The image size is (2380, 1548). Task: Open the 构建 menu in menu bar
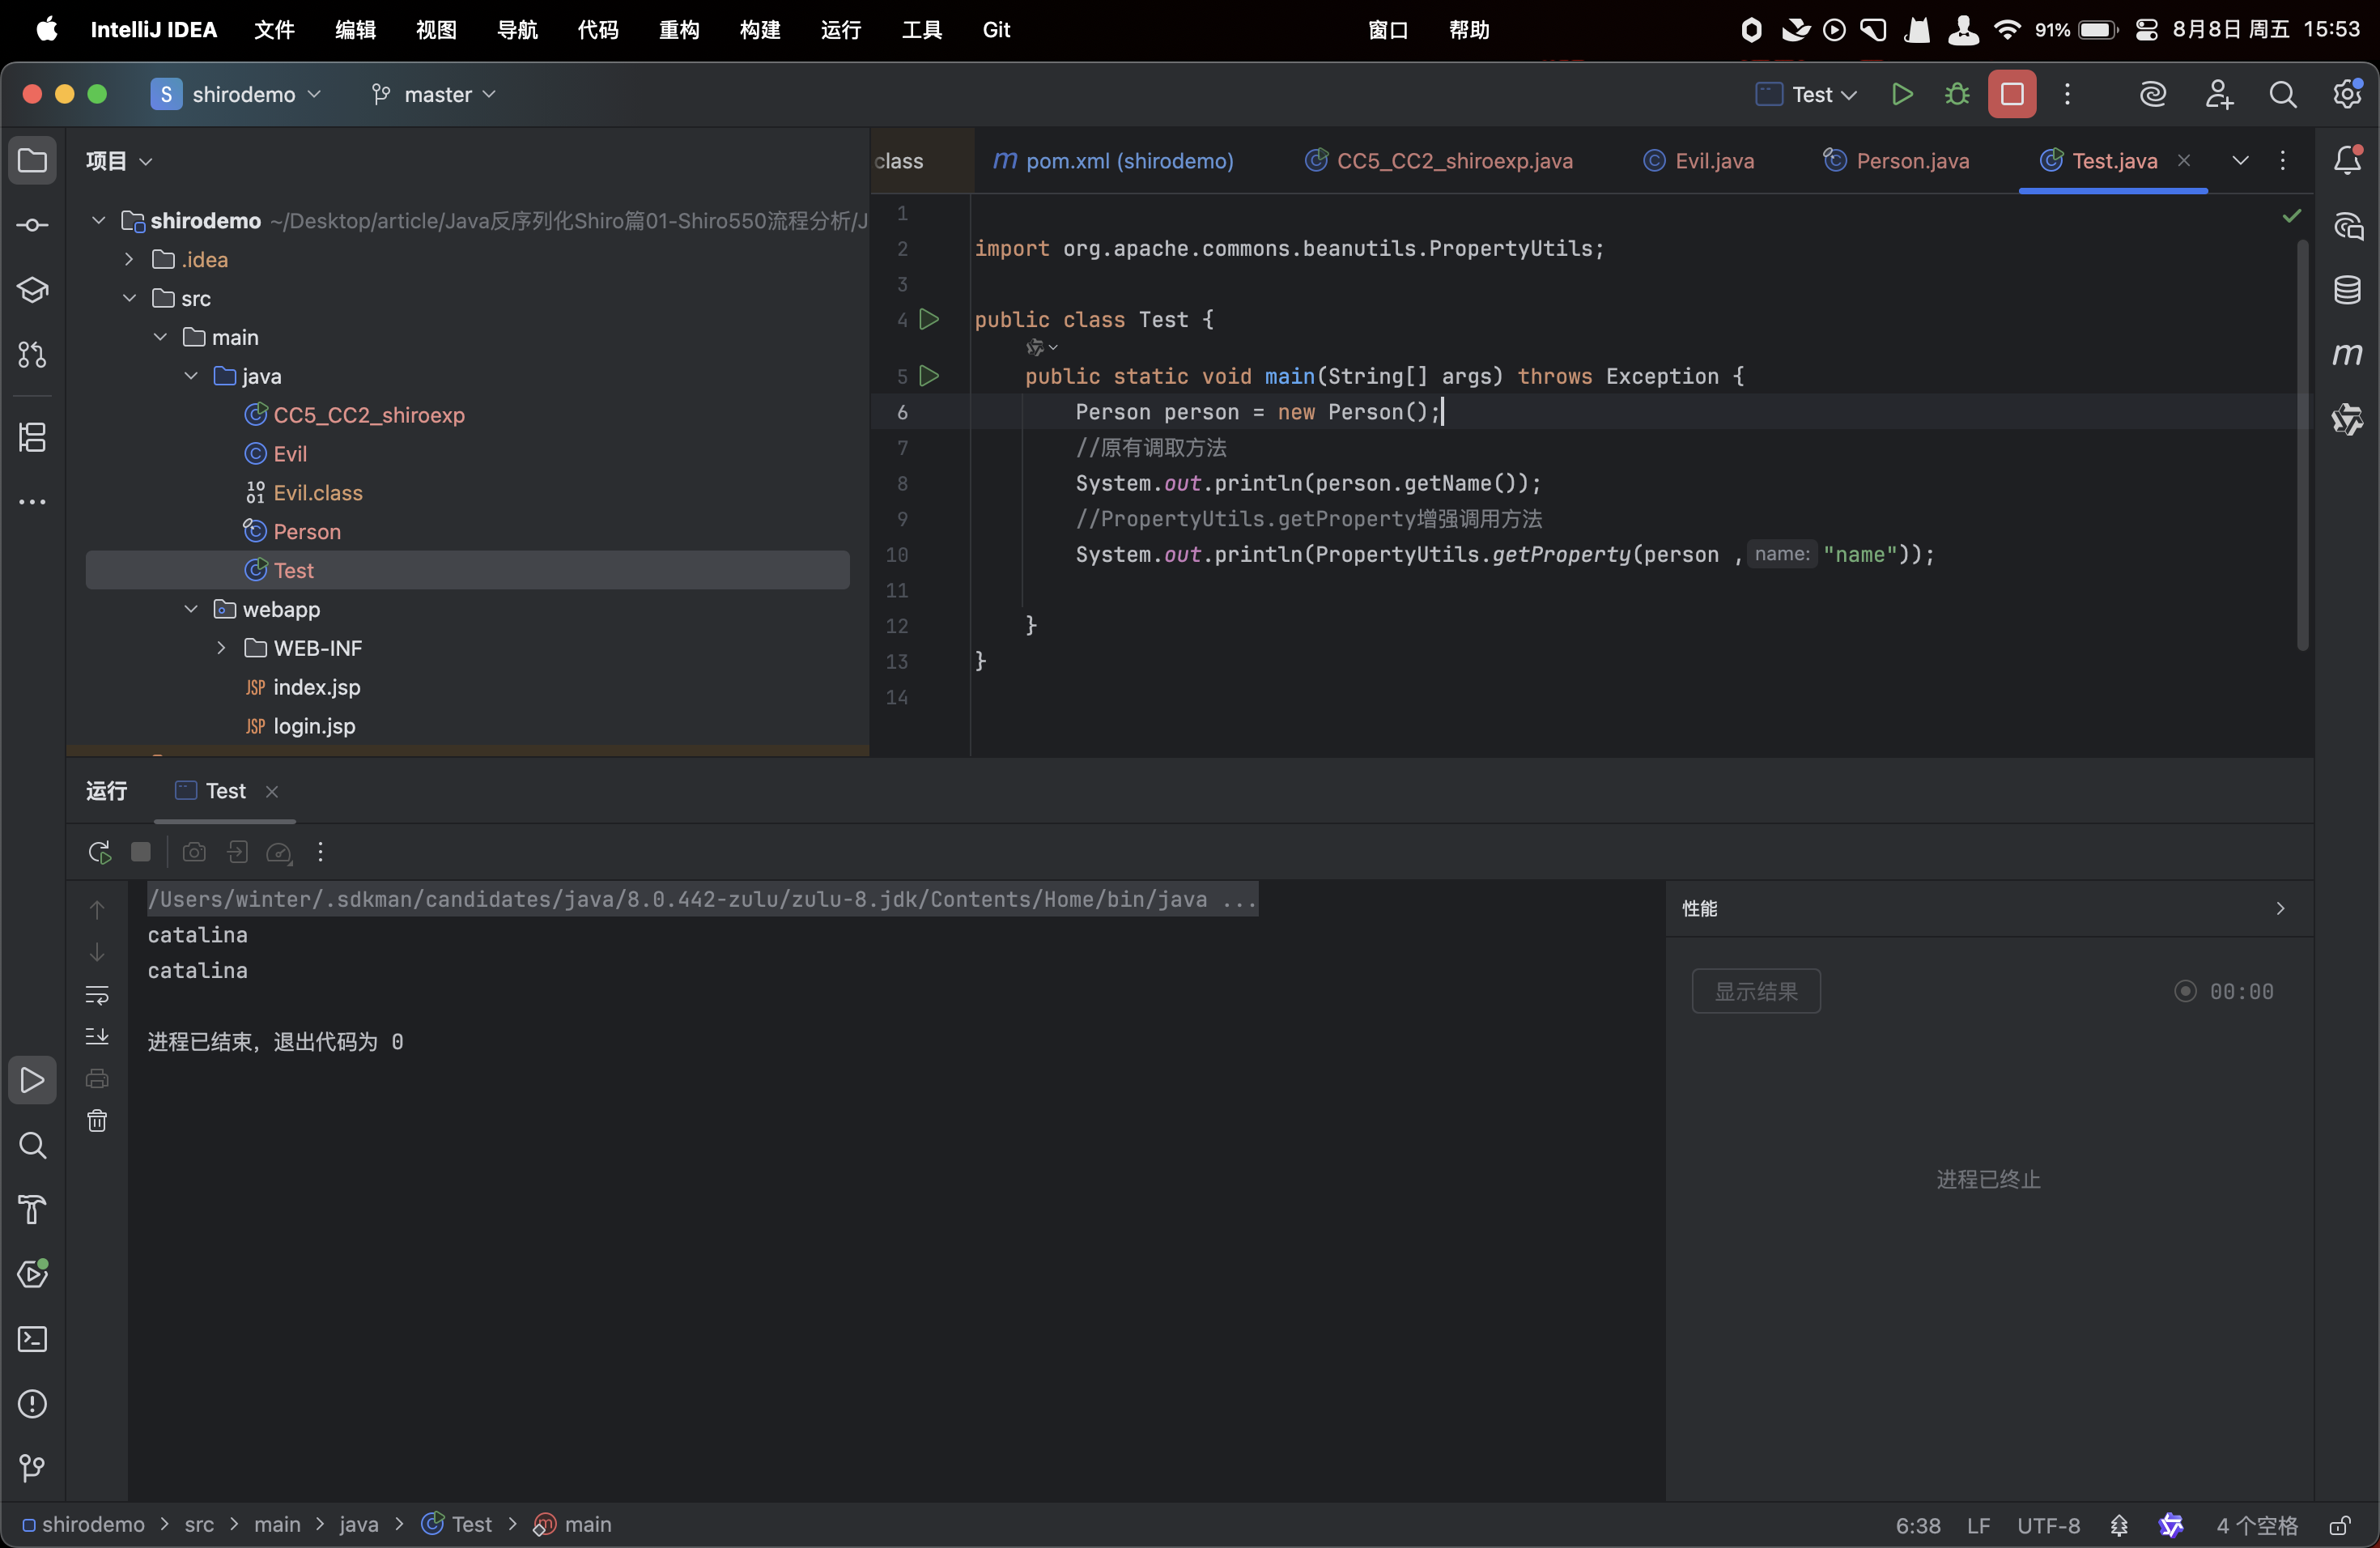tap(759, 30)
